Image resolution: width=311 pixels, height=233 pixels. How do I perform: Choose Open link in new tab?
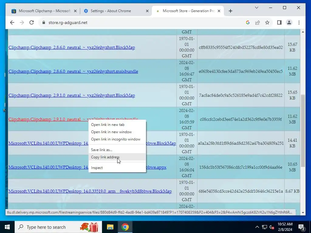(x=117, y=125)
